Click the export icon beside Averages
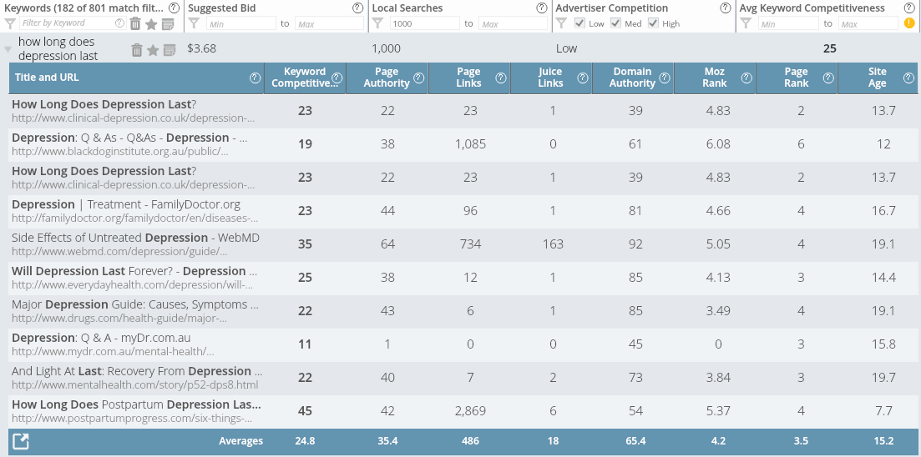This screenshot has height=457, width=921. pyautogui.click(x=21, y=441)
